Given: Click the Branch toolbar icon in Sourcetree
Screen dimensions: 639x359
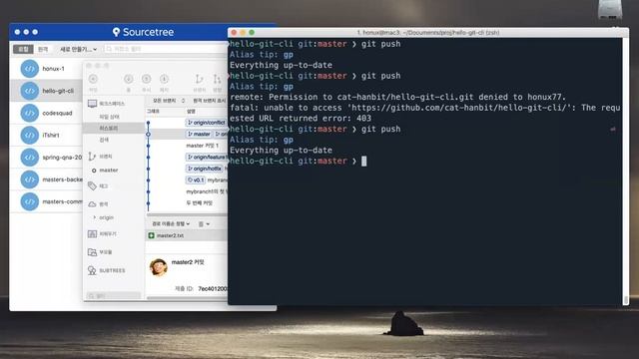Looking at the screenshot, I should click(199, 79).
